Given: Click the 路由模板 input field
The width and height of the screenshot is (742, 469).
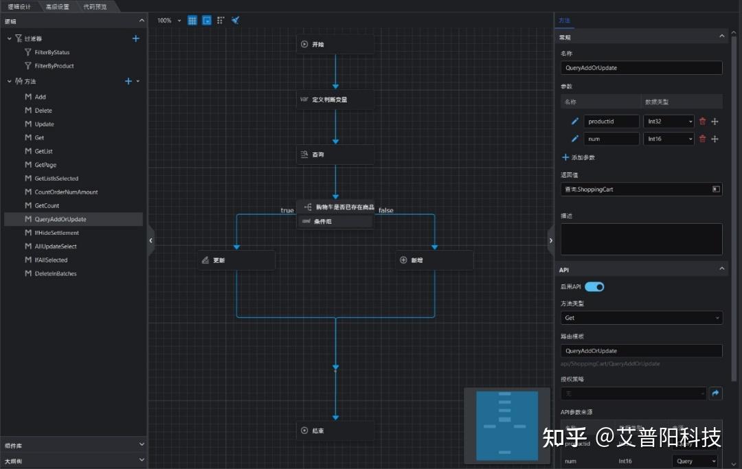Looking at the screenshot, I should tap(641, 351).
